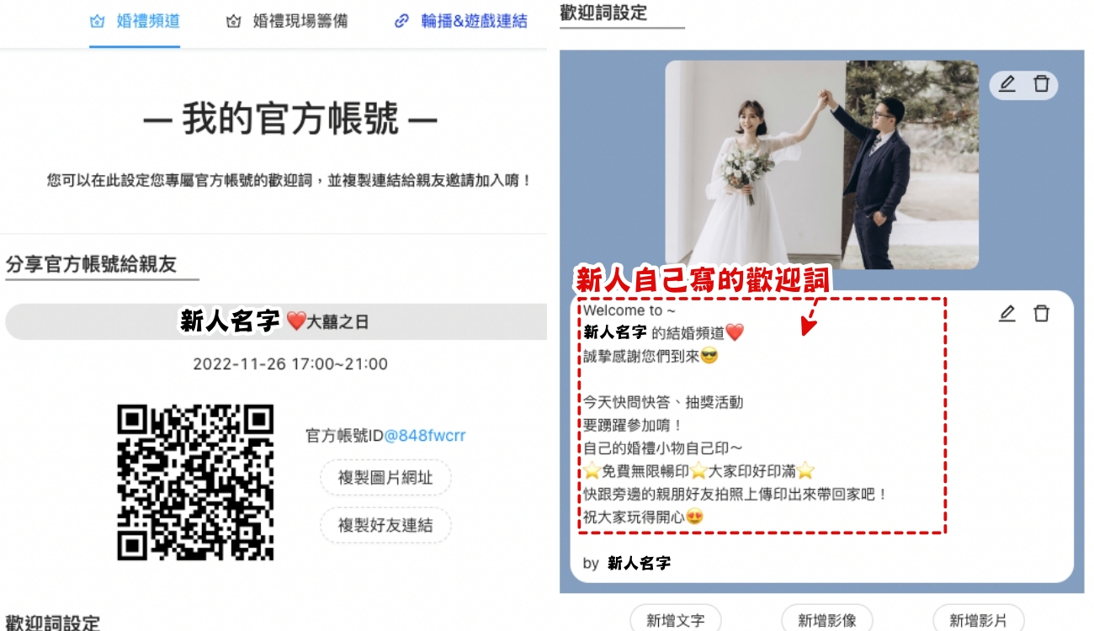Click the 歡迎詞設定 heading above the photo
1094x631 pixels.
(603, 13)
